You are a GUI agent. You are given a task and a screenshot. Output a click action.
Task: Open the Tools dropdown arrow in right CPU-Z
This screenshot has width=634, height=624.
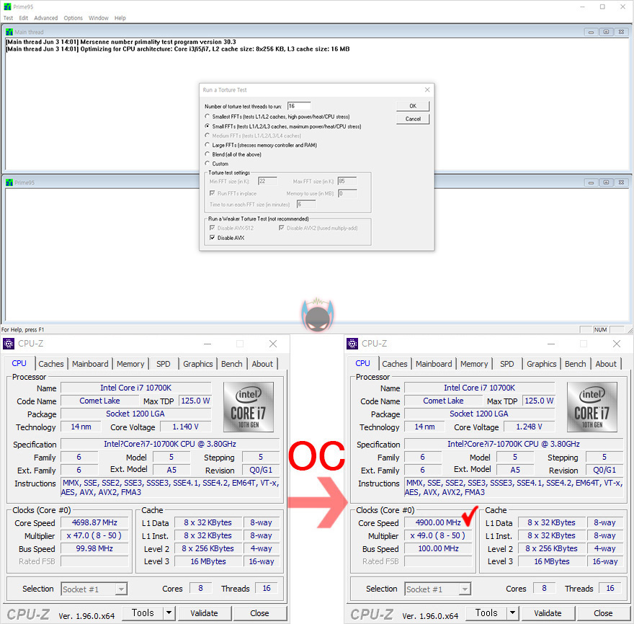pos(513,613)
